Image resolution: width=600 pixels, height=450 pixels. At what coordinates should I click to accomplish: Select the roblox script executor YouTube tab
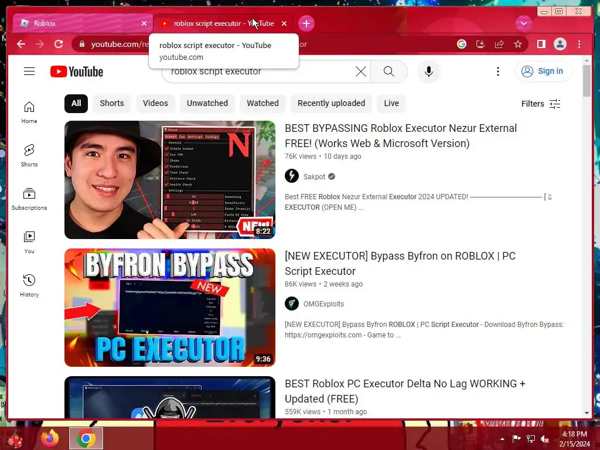(x=223, y=23)
